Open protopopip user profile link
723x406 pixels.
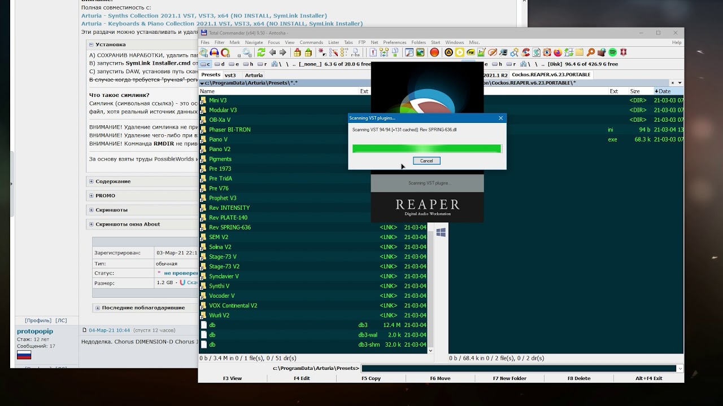[x=35, y=331]
